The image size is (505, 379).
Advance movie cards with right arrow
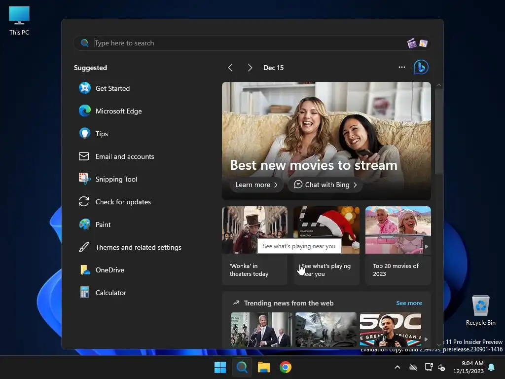point(427,246)
